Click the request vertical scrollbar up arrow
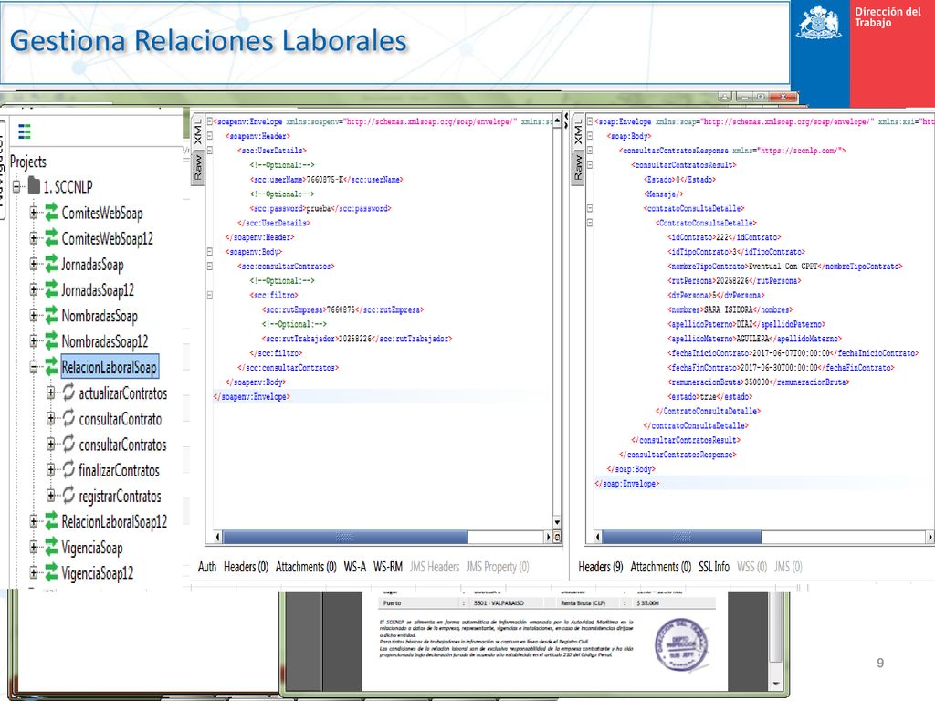 (557, 121)
